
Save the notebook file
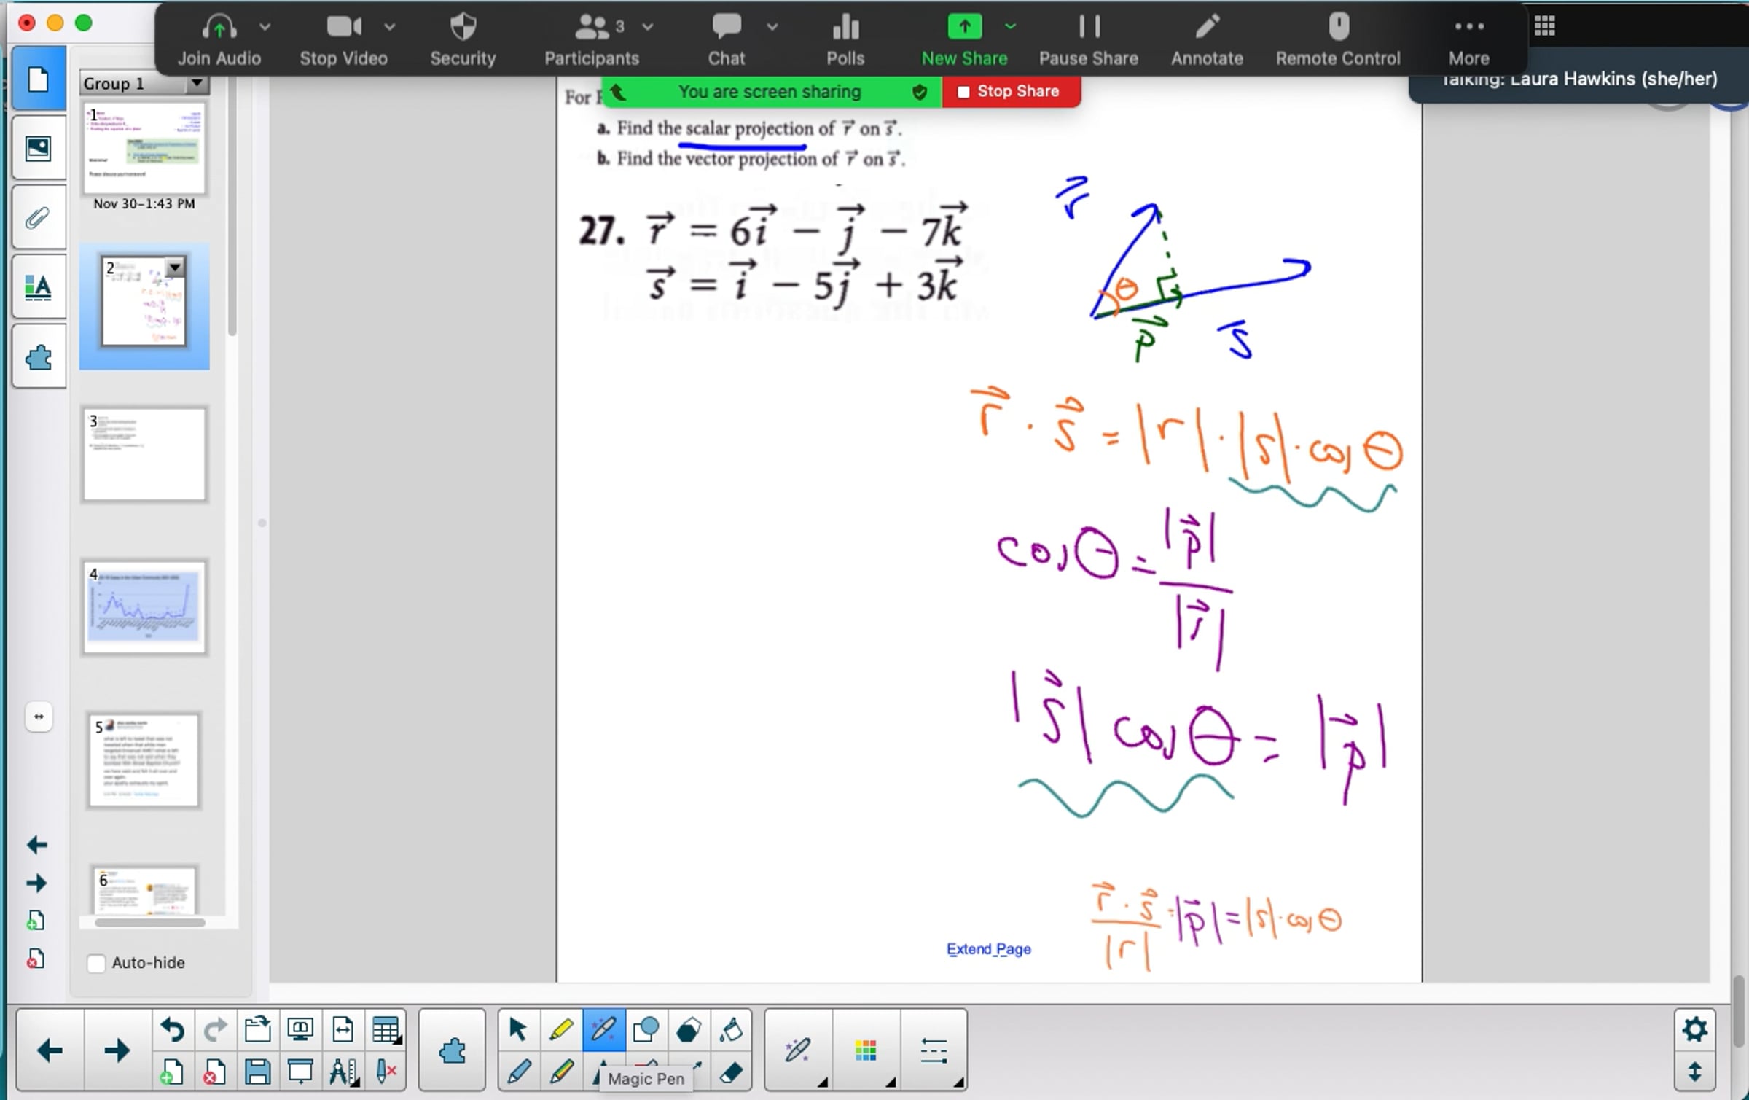pyautogui.click(x=257, y=1072)
